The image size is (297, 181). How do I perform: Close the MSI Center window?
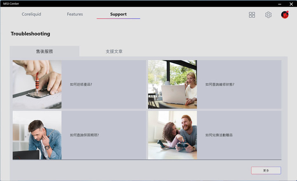(x=291, y=4)
